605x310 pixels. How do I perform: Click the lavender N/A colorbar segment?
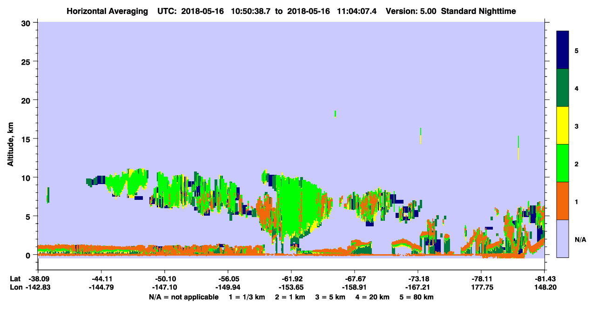pos(563,238)
